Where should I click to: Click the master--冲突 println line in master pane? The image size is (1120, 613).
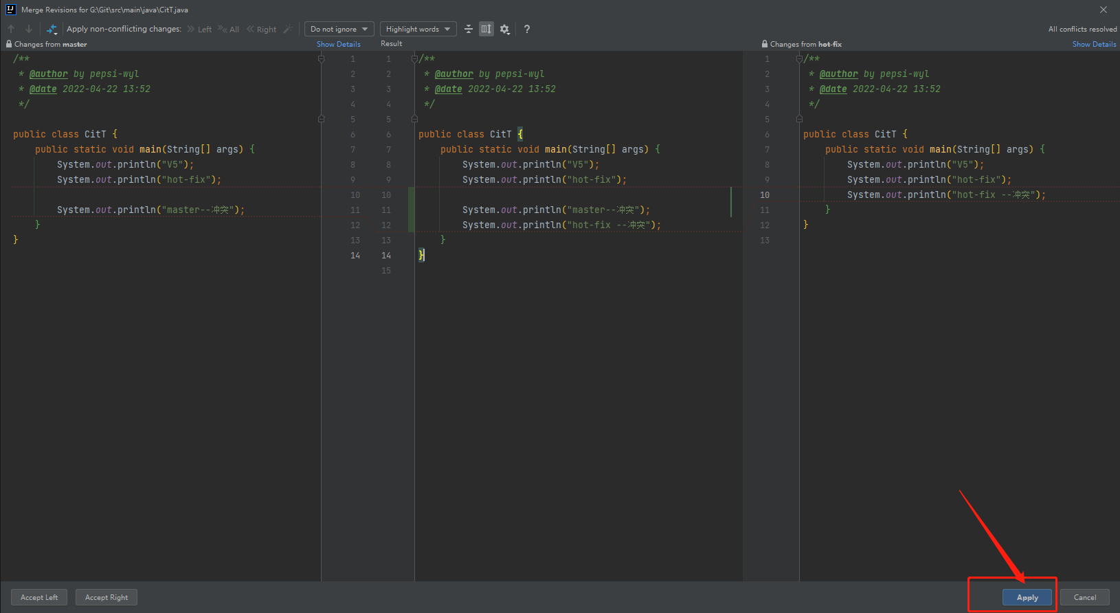150,210
